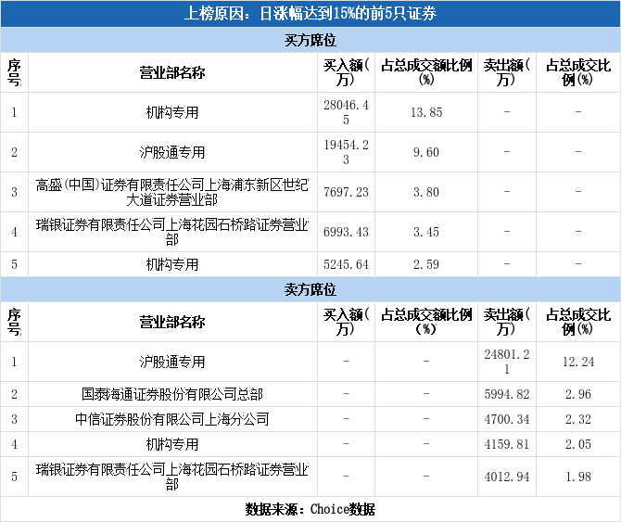Select seller row 4 机构专用

[172, 444]
